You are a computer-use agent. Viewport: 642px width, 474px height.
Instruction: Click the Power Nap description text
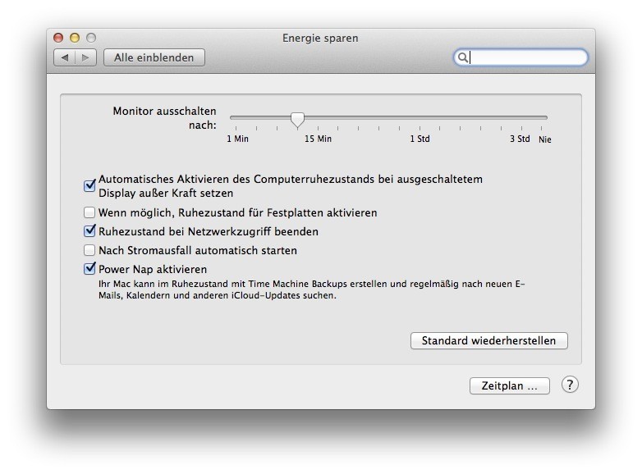coord(312,289)
